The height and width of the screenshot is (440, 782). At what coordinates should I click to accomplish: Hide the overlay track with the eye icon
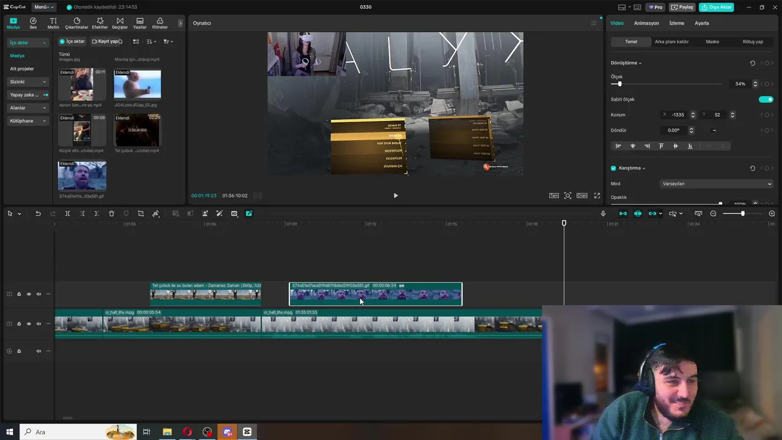coord(29,294)
